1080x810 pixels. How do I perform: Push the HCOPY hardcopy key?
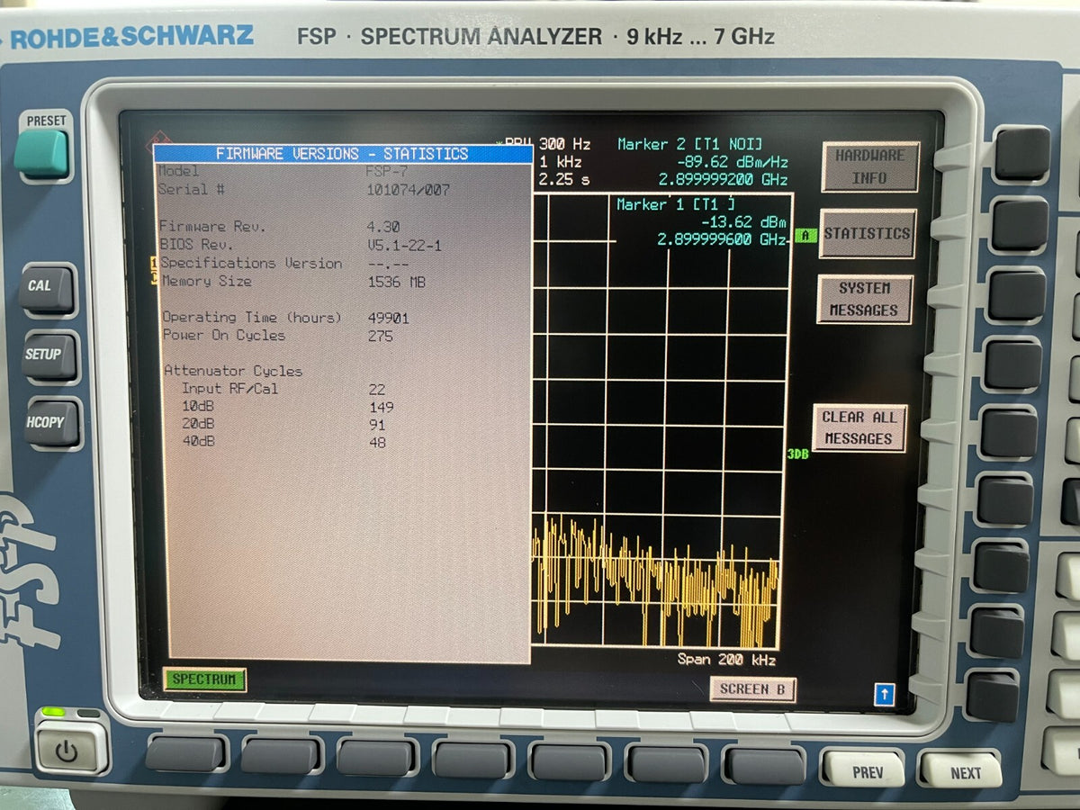pyautogui.click(x=52, y=424)
